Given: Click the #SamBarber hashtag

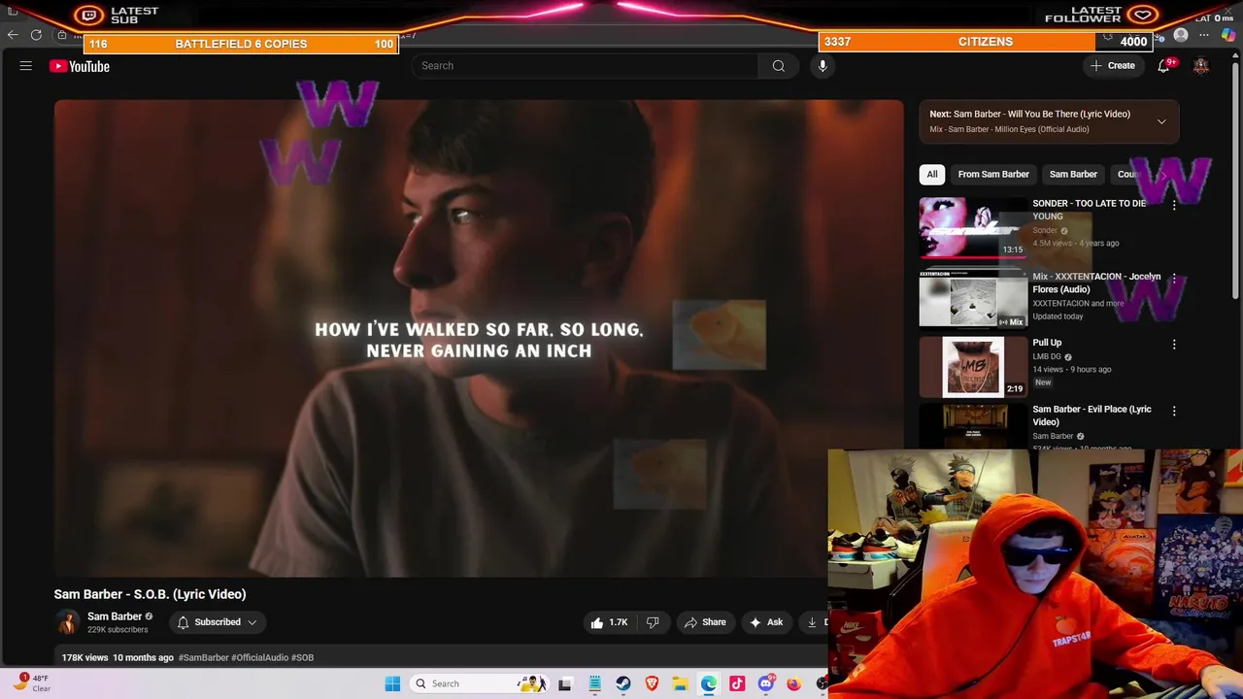Looking at the screenshot, I should [203, 657].
